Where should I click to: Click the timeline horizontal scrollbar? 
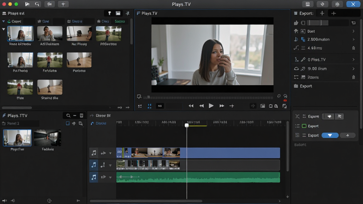(x=146, y=201)
